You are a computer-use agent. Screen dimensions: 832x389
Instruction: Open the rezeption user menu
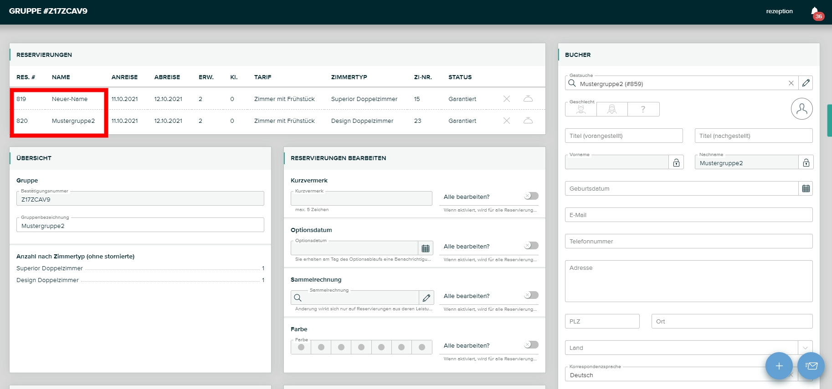779,11
